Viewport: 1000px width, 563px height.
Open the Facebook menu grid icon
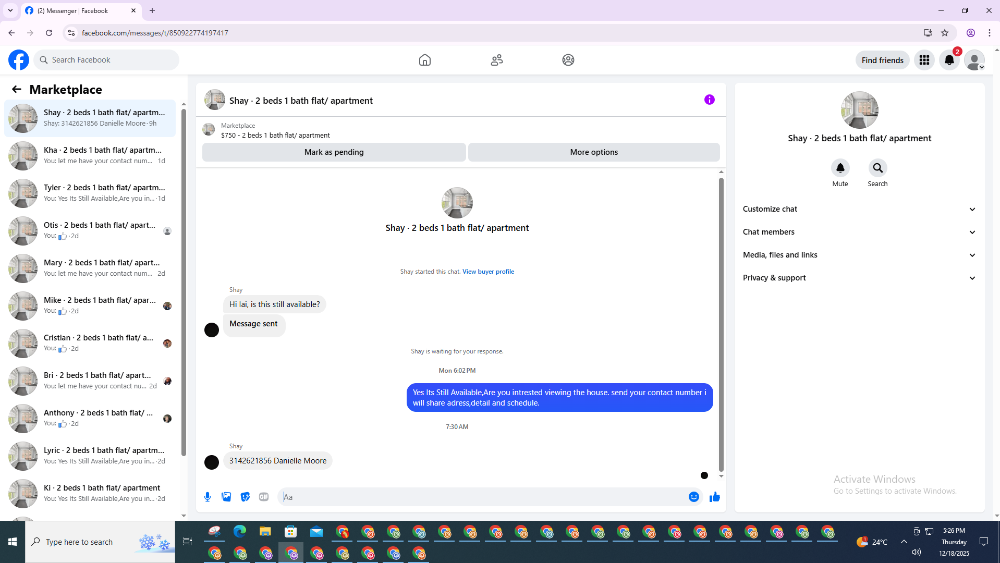(x=924, y=60)
